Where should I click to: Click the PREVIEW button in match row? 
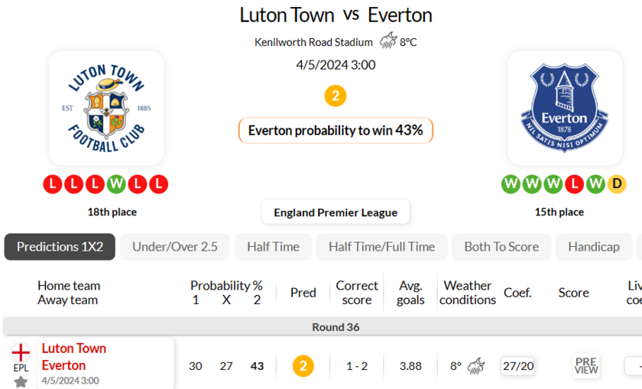coord(586,365)
